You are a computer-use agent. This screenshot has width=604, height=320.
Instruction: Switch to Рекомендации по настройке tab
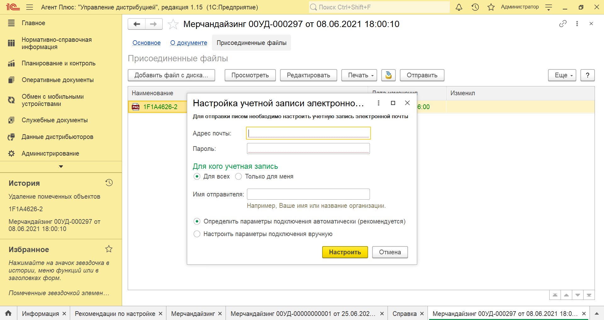(115, 314)
